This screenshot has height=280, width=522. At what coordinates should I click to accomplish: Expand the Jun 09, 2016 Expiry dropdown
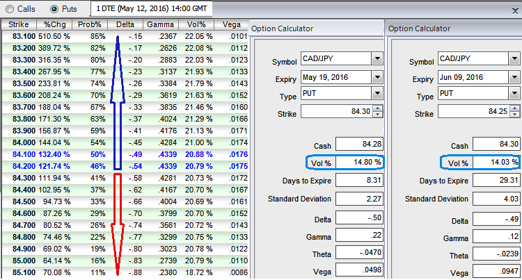point(514,77)
